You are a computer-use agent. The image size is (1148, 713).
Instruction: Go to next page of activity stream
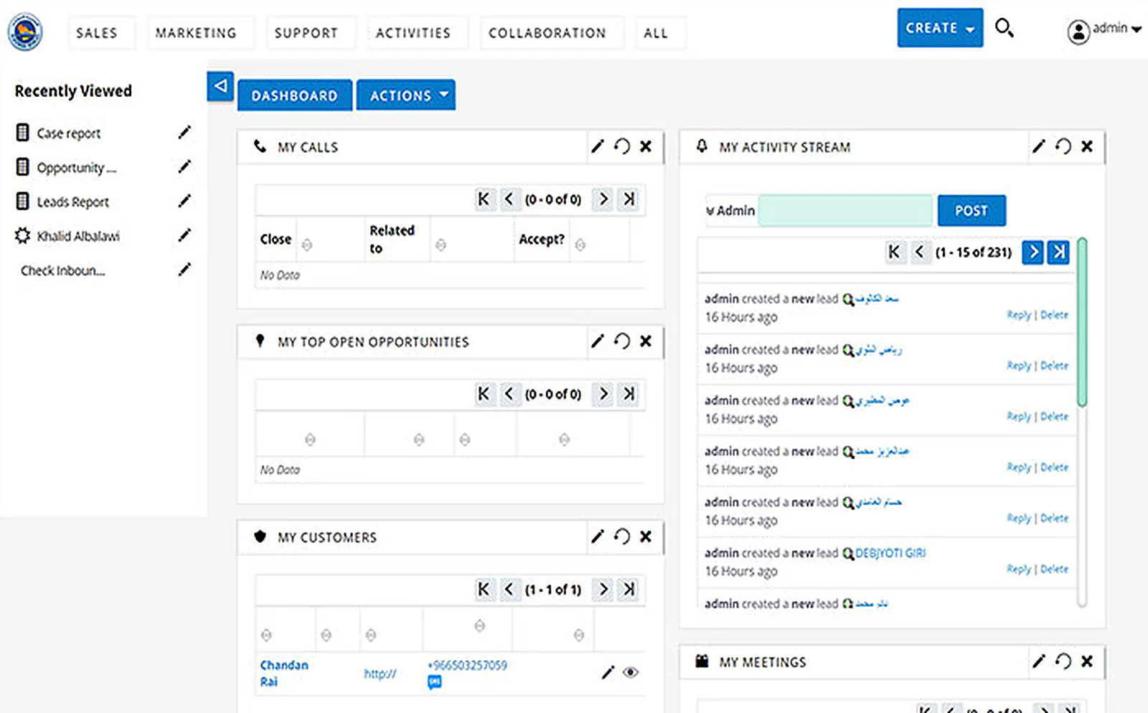(x=1033, y=252)
